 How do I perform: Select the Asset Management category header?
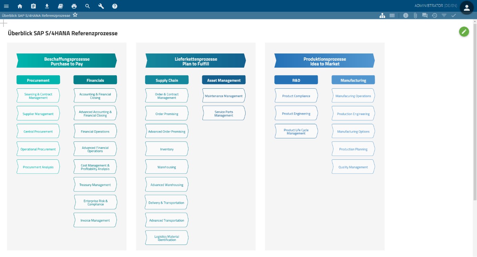pyautogui.click(x=224, y=80)
